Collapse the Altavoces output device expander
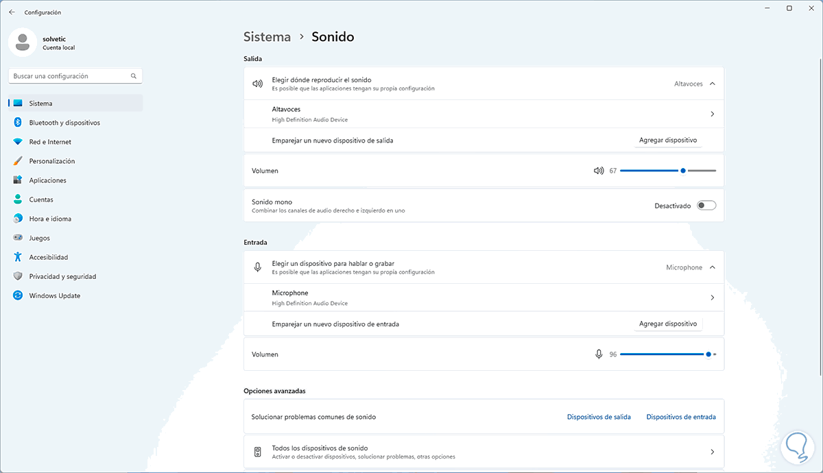The height and width of the screenshot is (473, 823). (x=712, y=84)
